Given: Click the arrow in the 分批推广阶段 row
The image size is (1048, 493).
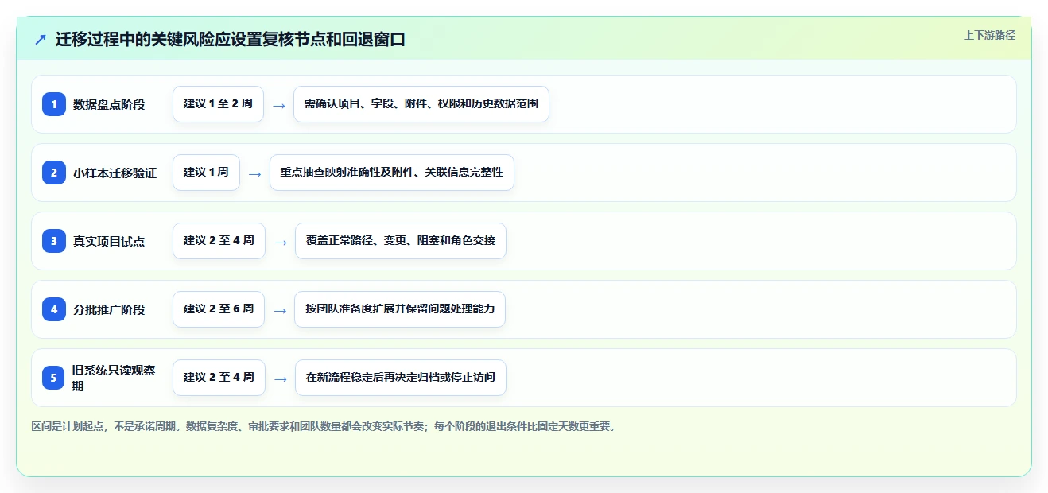Looking at the screenshot, I should click(280, 310).
